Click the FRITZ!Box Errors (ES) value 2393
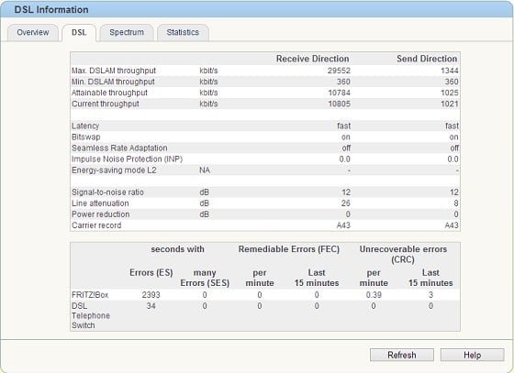The width and height of the screenshot is (514, 373). point(151,295)
